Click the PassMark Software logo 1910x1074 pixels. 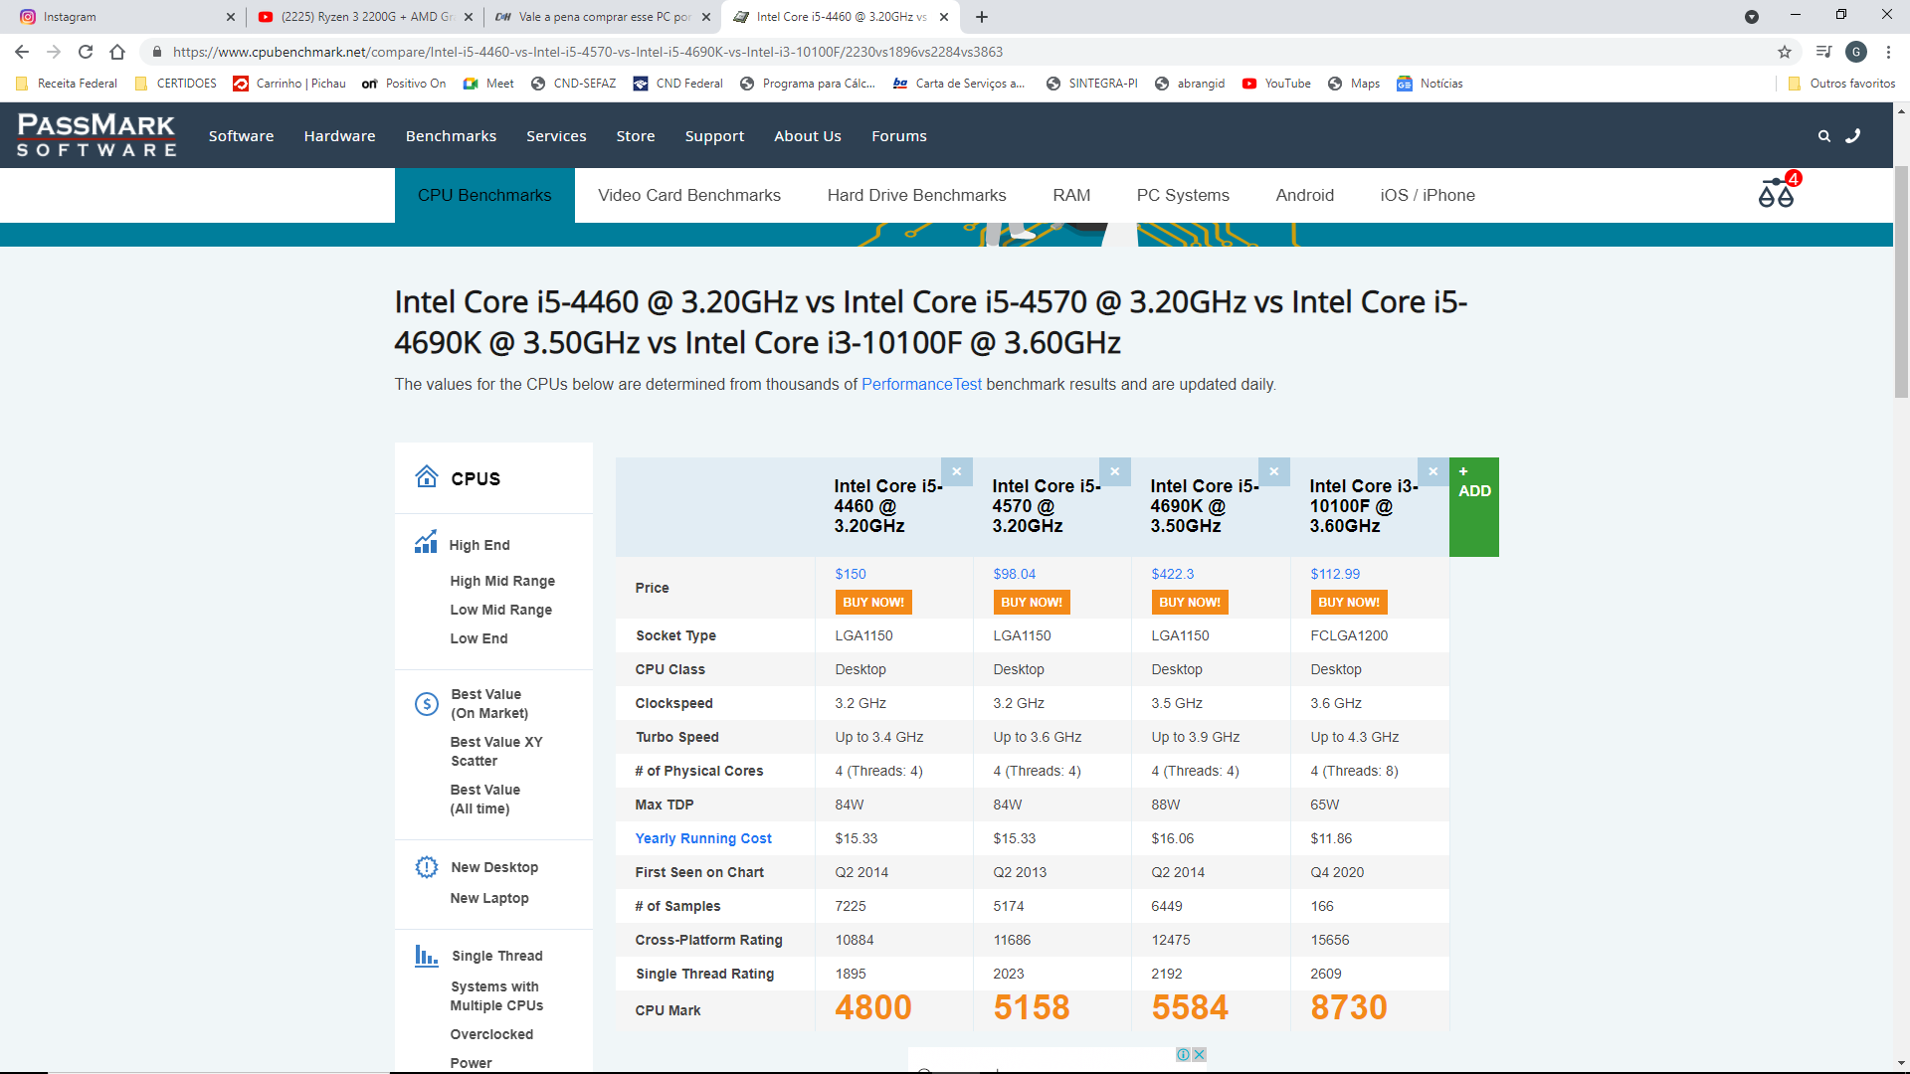pos(96,135)
